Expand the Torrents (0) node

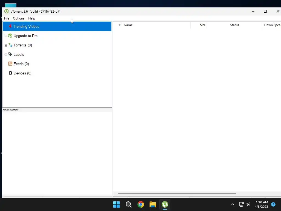pos(6,45)
